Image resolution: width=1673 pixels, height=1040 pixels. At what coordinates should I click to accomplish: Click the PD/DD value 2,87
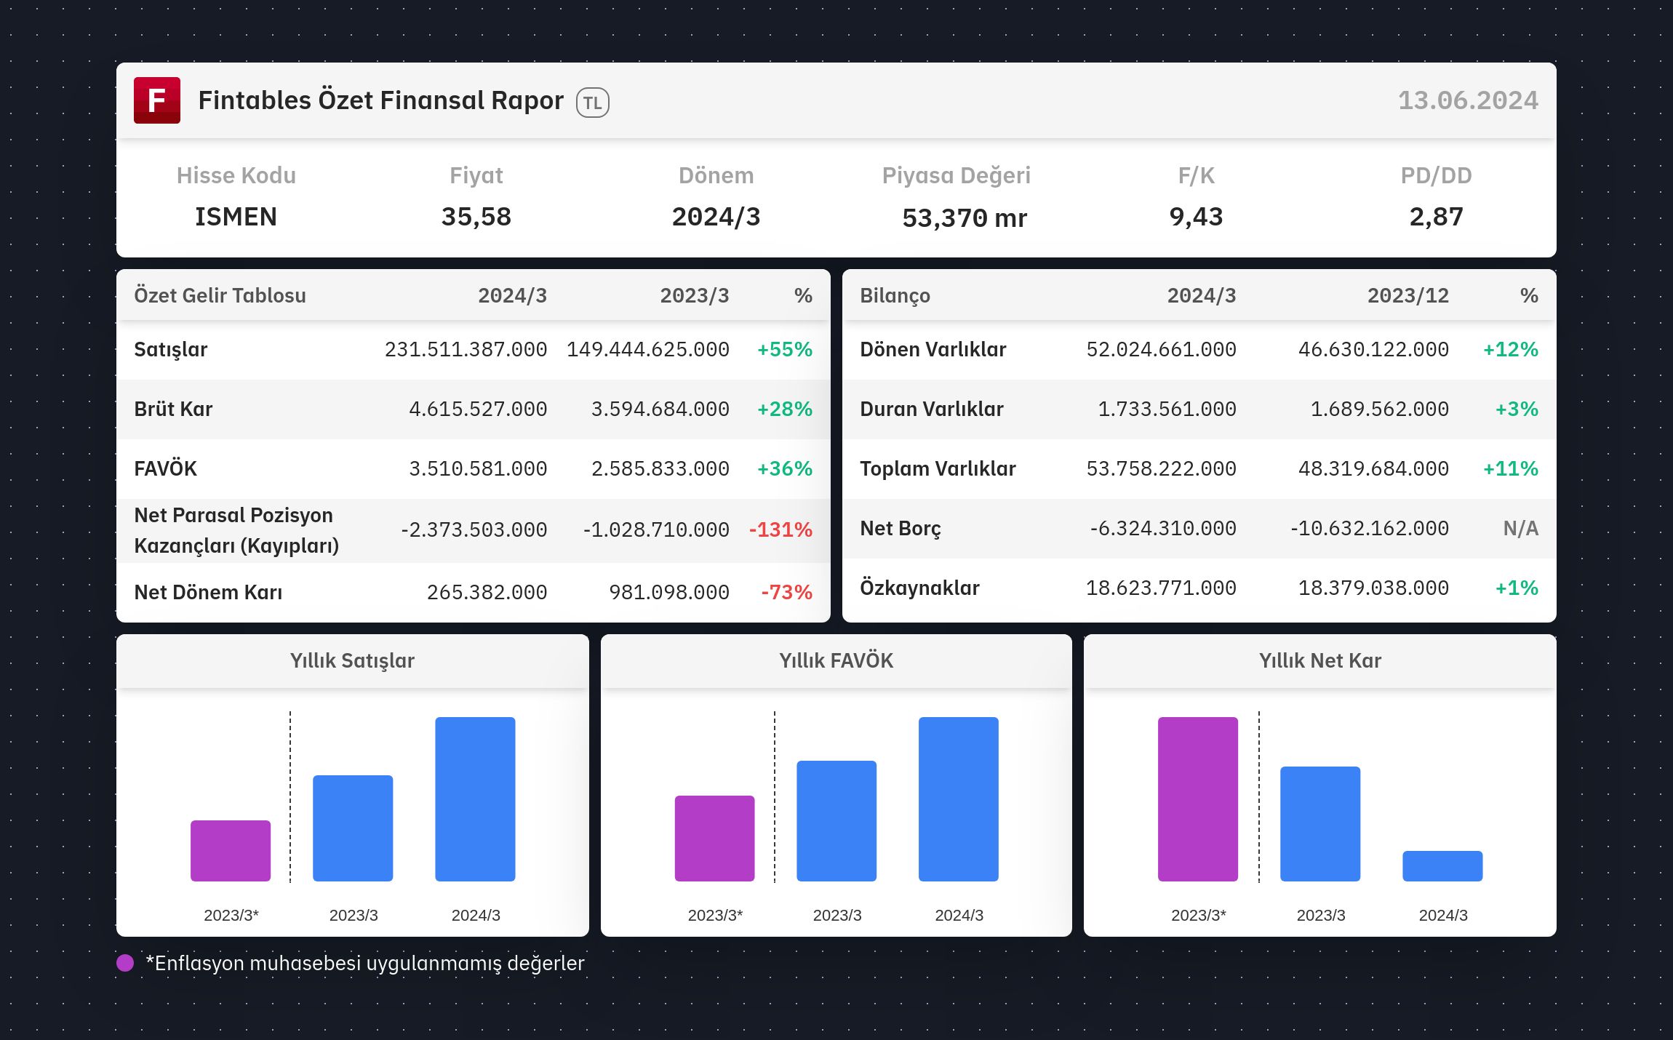[x=1437, y=217]
